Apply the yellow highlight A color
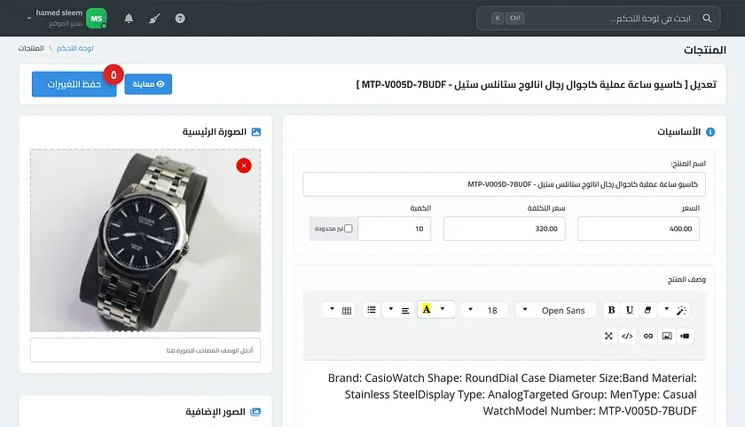This screenshot has height=427, width=745. click(x=427, y=309)
